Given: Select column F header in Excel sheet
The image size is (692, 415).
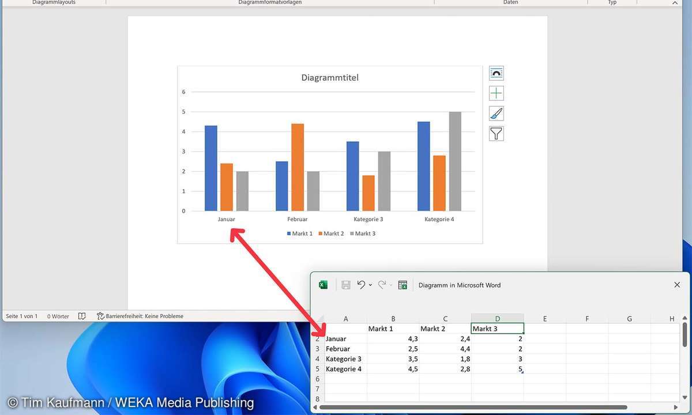Looking at the screenshot, I should click(x=587, y=319).
